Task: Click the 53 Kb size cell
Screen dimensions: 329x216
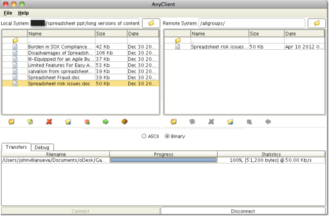Action: coord(111,65)
